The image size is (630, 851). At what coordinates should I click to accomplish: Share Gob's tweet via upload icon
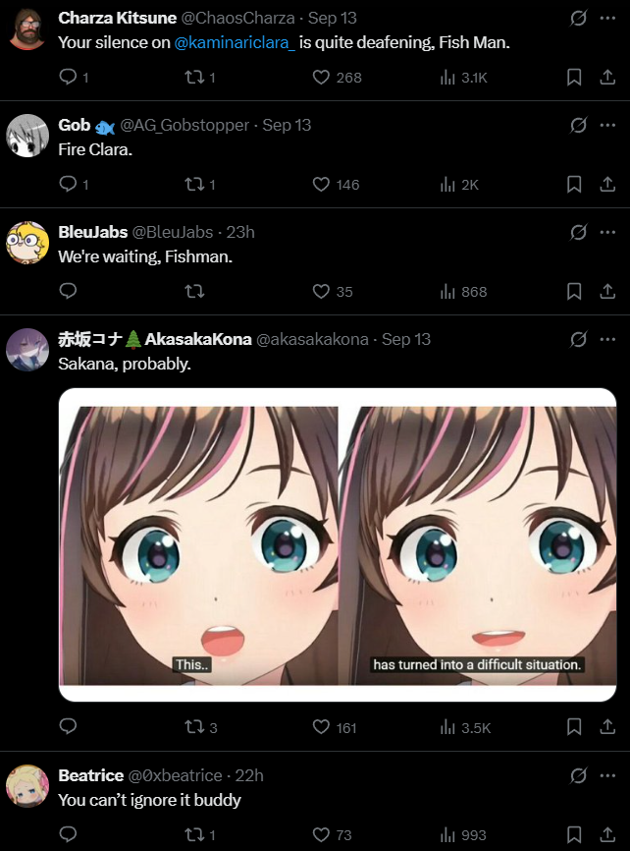click(607, 184)
